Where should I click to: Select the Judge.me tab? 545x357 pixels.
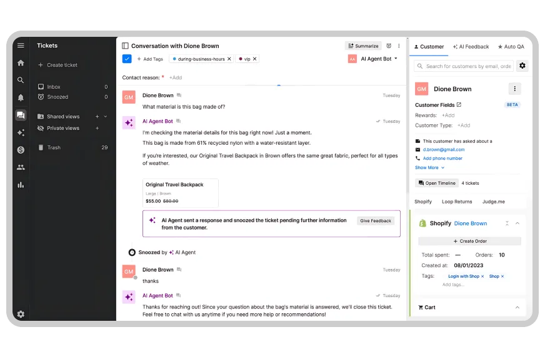coord(493,202)
